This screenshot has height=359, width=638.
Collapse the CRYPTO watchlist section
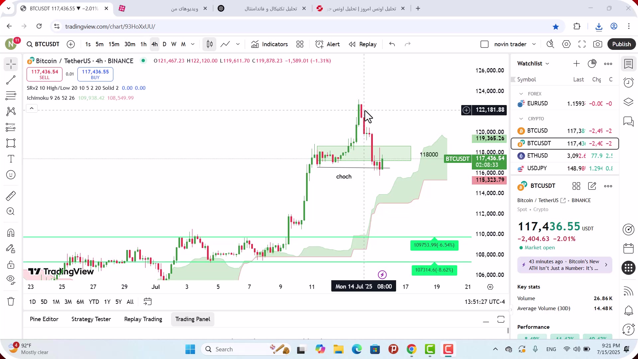521,119
